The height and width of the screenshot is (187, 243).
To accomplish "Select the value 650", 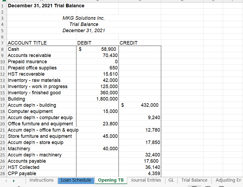I will click(97, 68).
